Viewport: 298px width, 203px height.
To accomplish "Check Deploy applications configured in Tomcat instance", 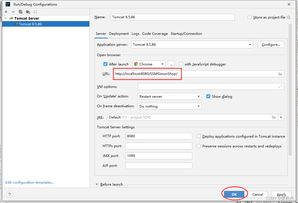I will click(198, 136).
